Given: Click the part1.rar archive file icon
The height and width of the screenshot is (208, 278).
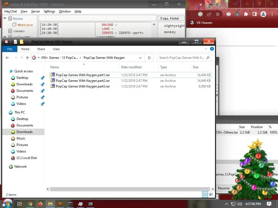Looking at the screenshot, I should pyautogui.click(x=53, y=75).
